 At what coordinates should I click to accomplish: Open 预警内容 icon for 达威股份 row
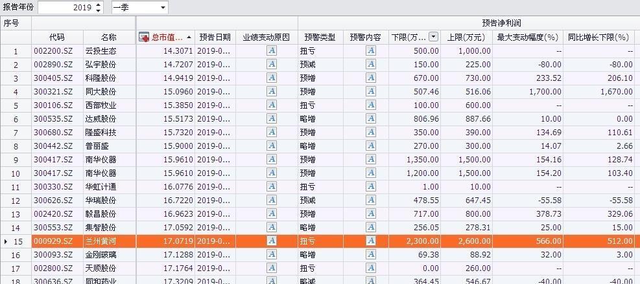pos(371,118)
